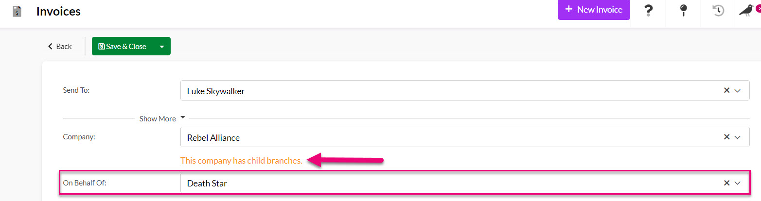Open the Save & Close dropdown arrow
Image resolution: width=761 pixels, height=201 pixels.
[162, 47]
